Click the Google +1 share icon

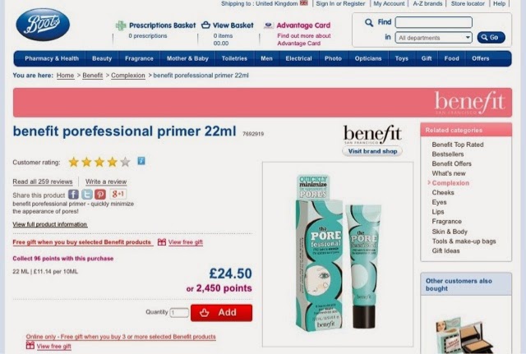pos(118,194)
